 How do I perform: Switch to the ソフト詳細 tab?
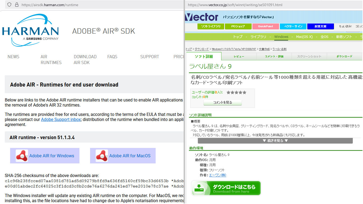[204, 56]
